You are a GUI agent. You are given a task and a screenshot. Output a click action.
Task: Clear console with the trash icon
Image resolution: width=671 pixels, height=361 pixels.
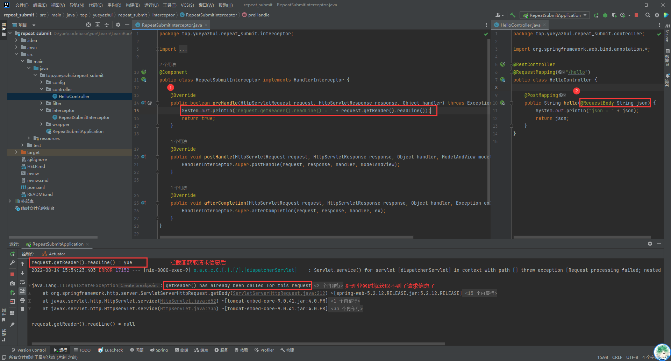pyautogui.click(x=22, y=309)
